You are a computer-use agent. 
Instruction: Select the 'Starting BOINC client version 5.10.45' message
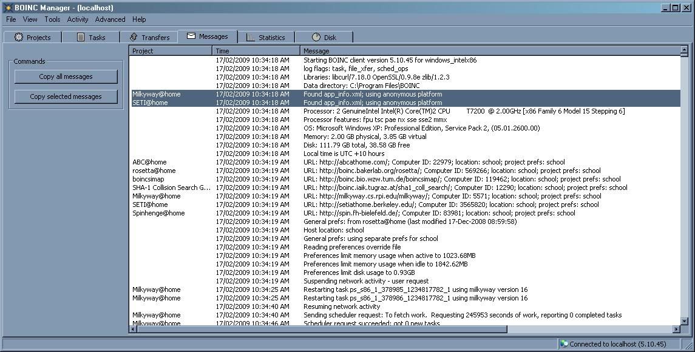pyautogui.click(x=405, y=60)
